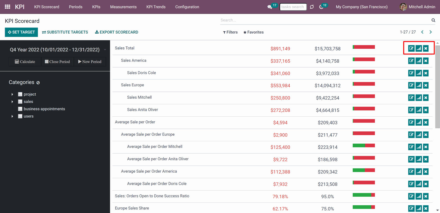Screen dimensions: 440x213
Task: Check the project category checkbox
Action: tap(20, 94)
